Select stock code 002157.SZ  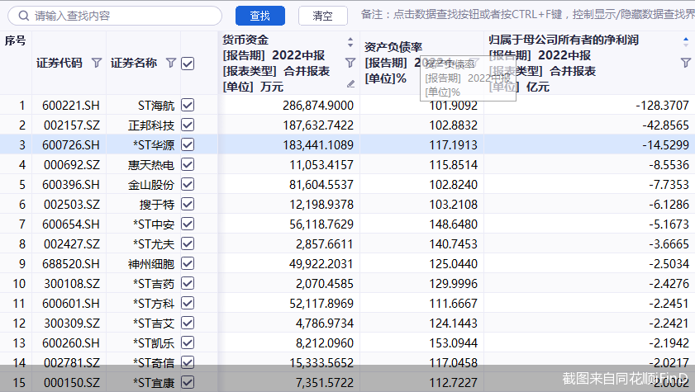pos(72,125)
